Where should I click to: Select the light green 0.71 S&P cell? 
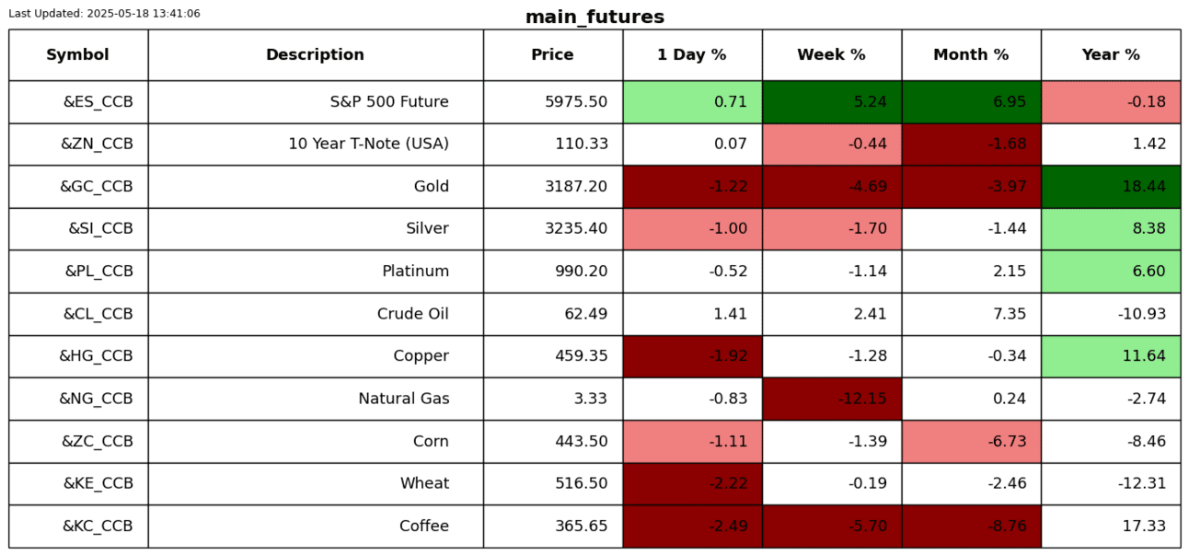click(x=692, y=102)
